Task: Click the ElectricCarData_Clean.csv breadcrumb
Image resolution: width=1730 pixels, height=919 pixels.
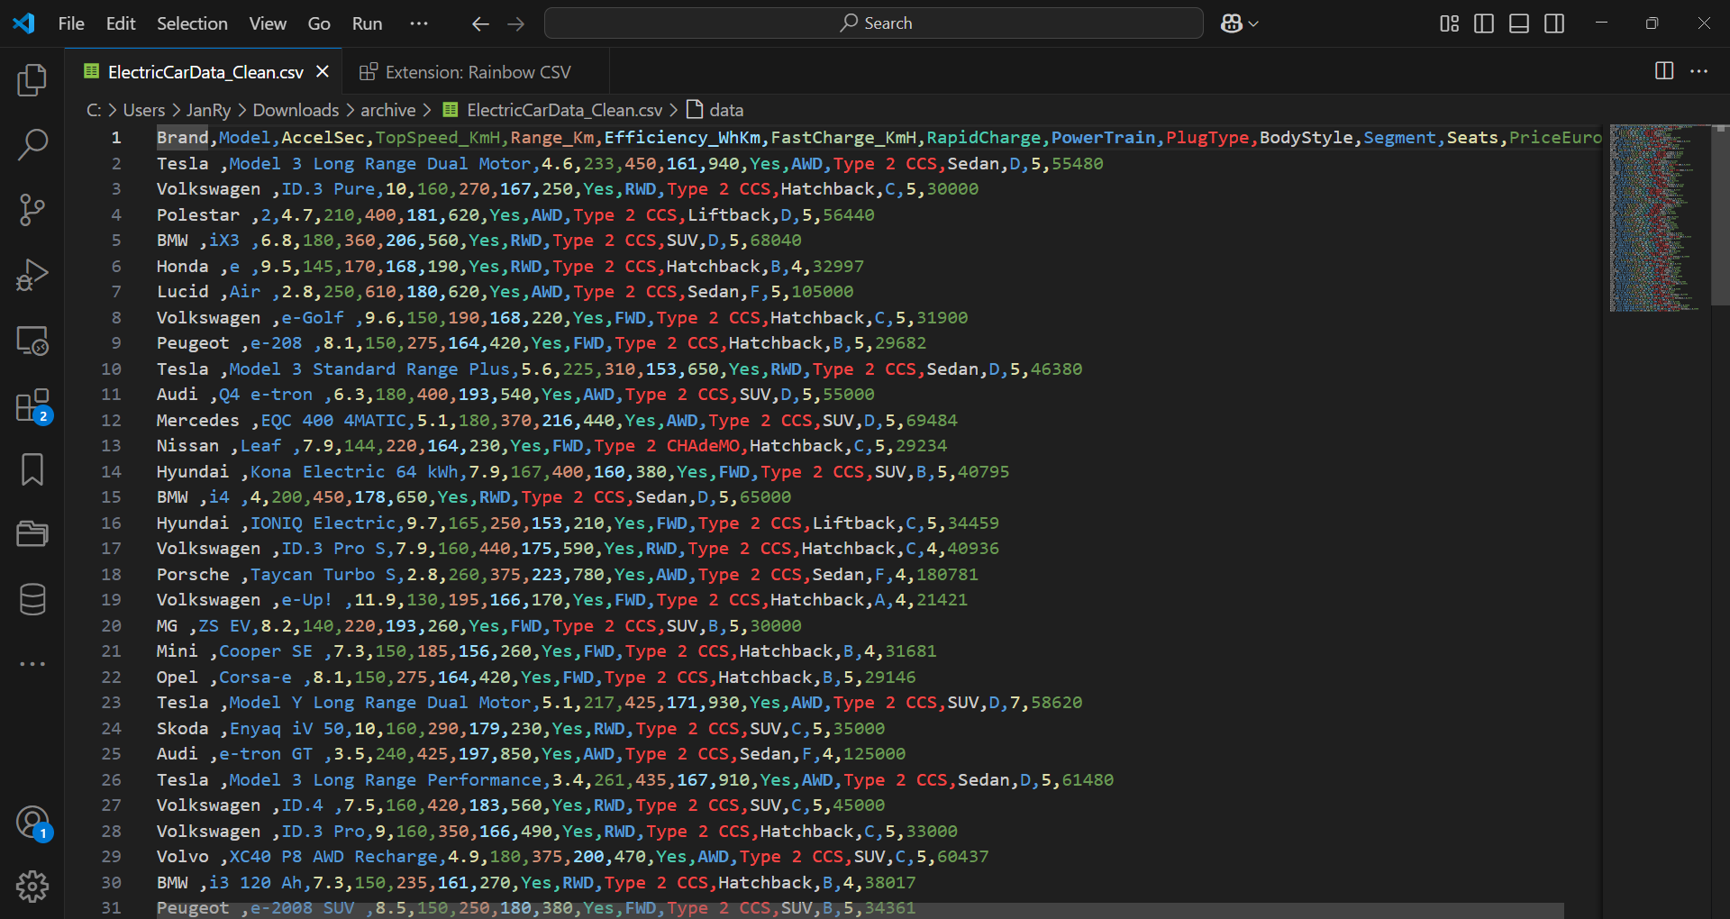Action: (x=552, y=110)
